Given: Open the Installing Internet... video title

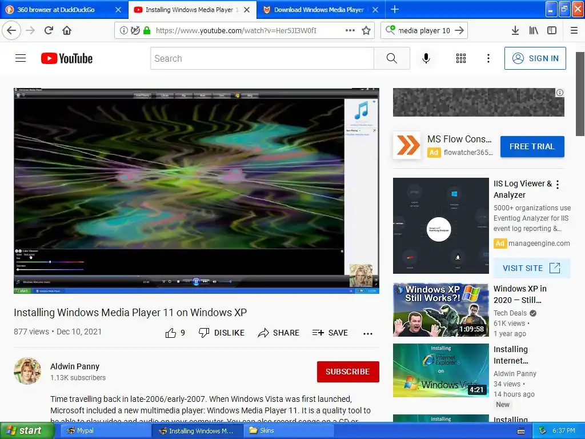Looking at the screenshot, I should (x=511, y=354).
